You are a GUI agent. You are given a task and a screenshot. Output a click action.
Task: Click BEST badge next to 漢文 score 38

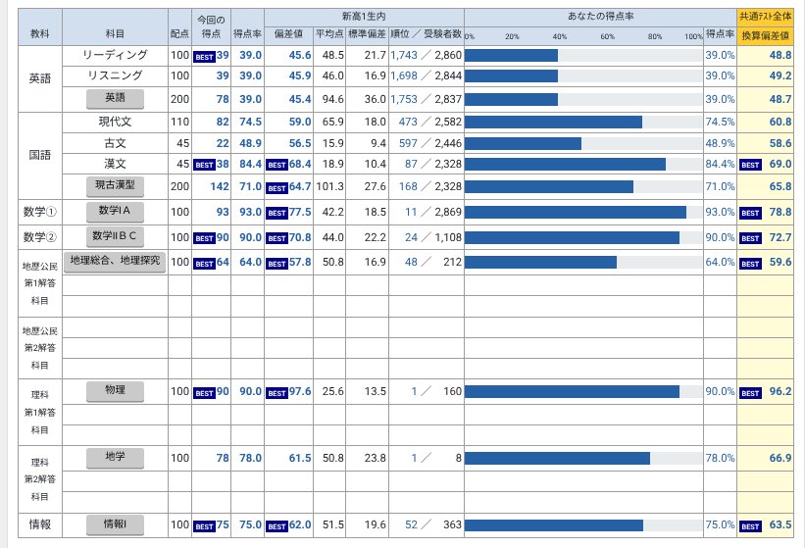(204, 165)
